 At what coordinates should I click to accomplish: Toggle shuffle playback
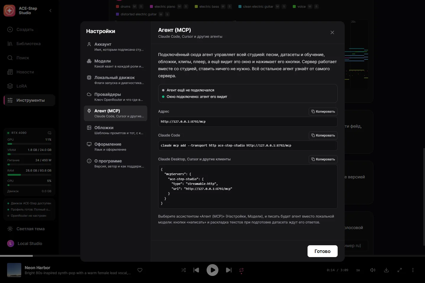184,270
